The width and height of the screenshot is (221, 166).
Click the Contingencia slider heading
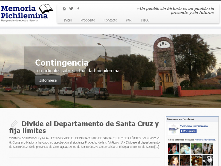point(62,63)
